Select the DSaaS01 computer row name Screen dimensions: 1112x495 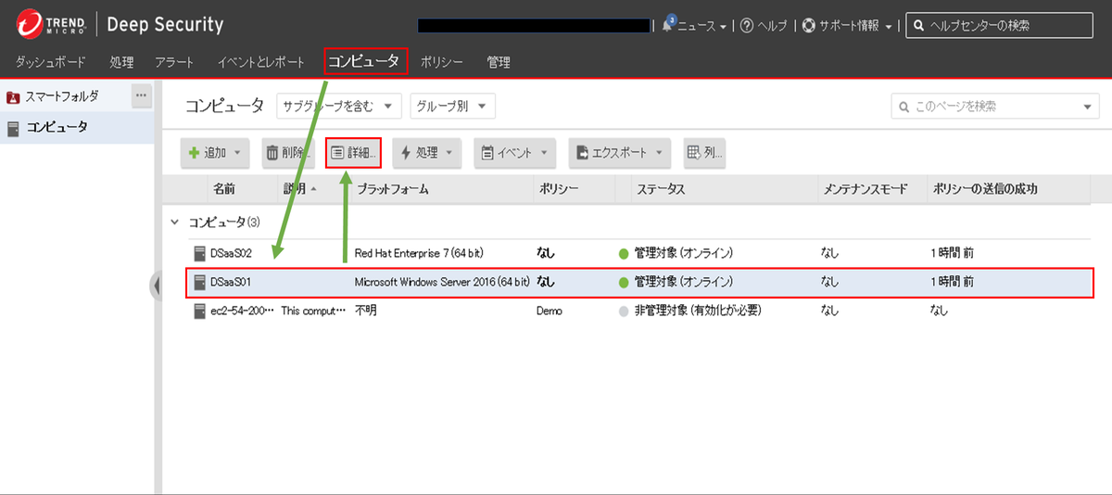point(231,282)
